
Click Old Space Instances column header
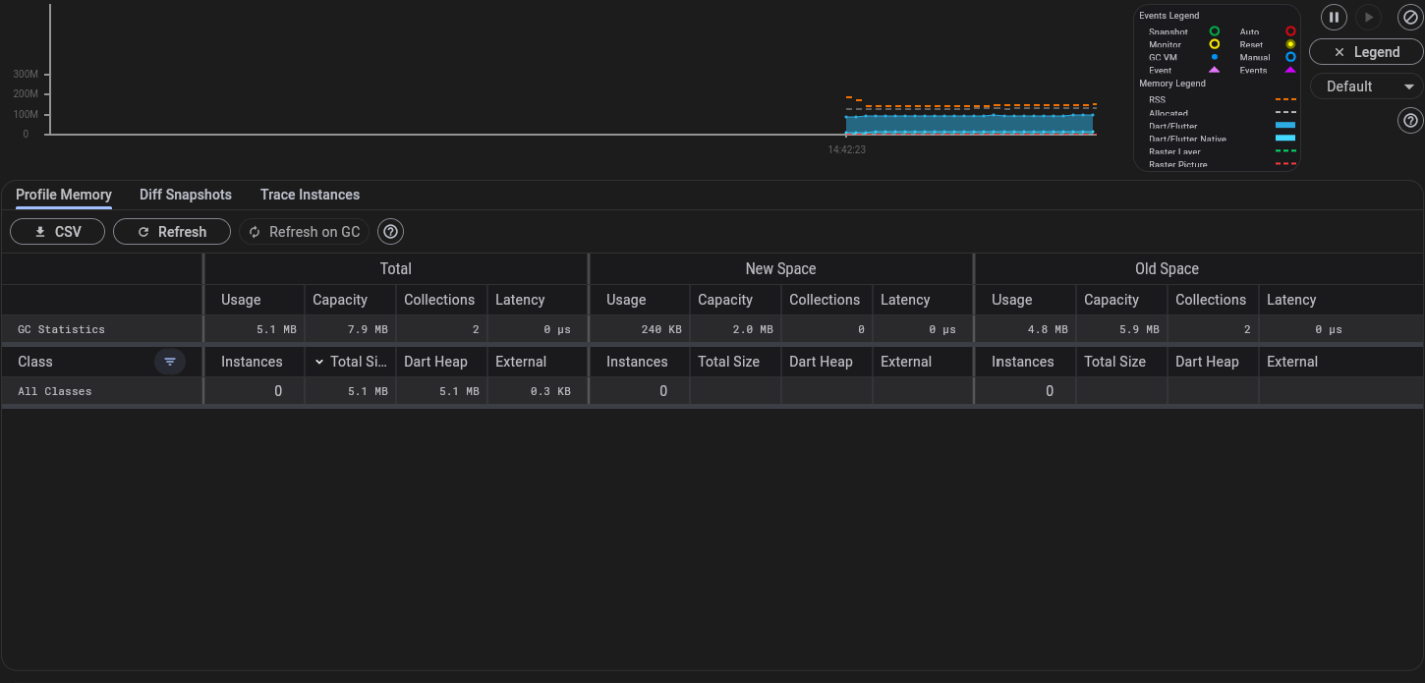point(1022,362)
